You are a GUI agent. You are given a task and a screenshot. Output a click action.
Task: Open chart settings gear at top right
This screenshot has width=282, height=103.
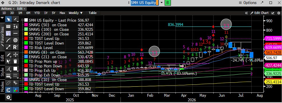pyautogui.click(x=279, y=13)
